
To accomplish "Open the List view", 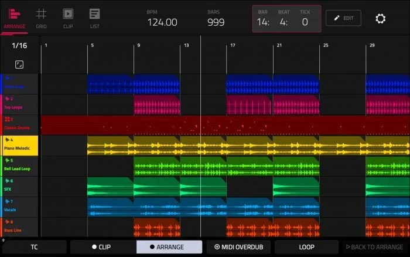I will point(94,18).
